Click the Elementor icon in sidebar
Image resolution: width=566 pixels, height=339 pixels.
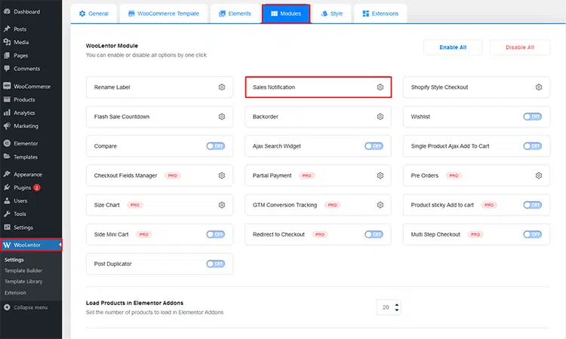7,143
